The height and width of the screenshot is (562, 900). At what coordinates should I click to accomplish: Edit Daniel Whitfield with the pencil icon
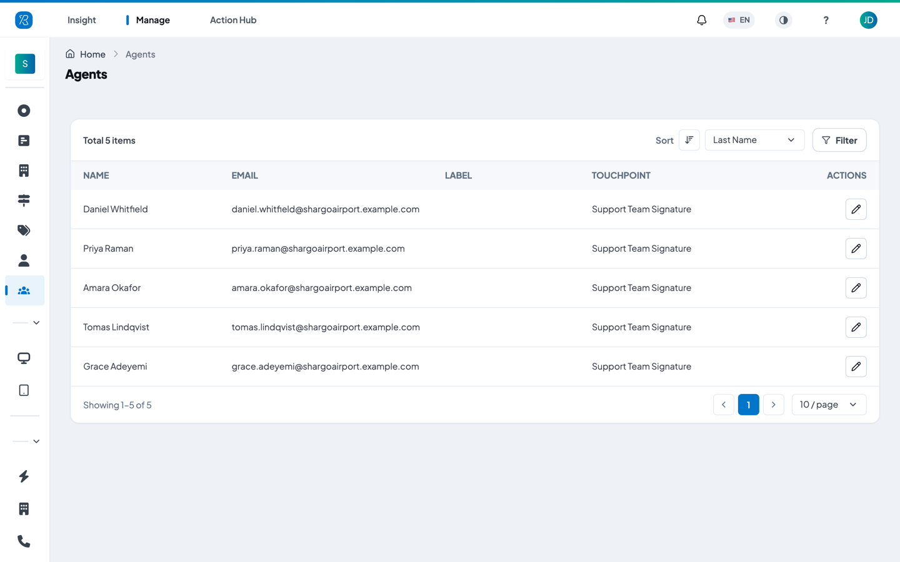click(x=856, y=209)
